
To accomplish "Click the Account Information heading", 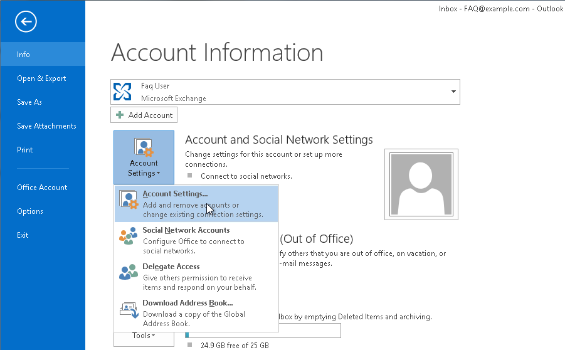I will point(217,53).
